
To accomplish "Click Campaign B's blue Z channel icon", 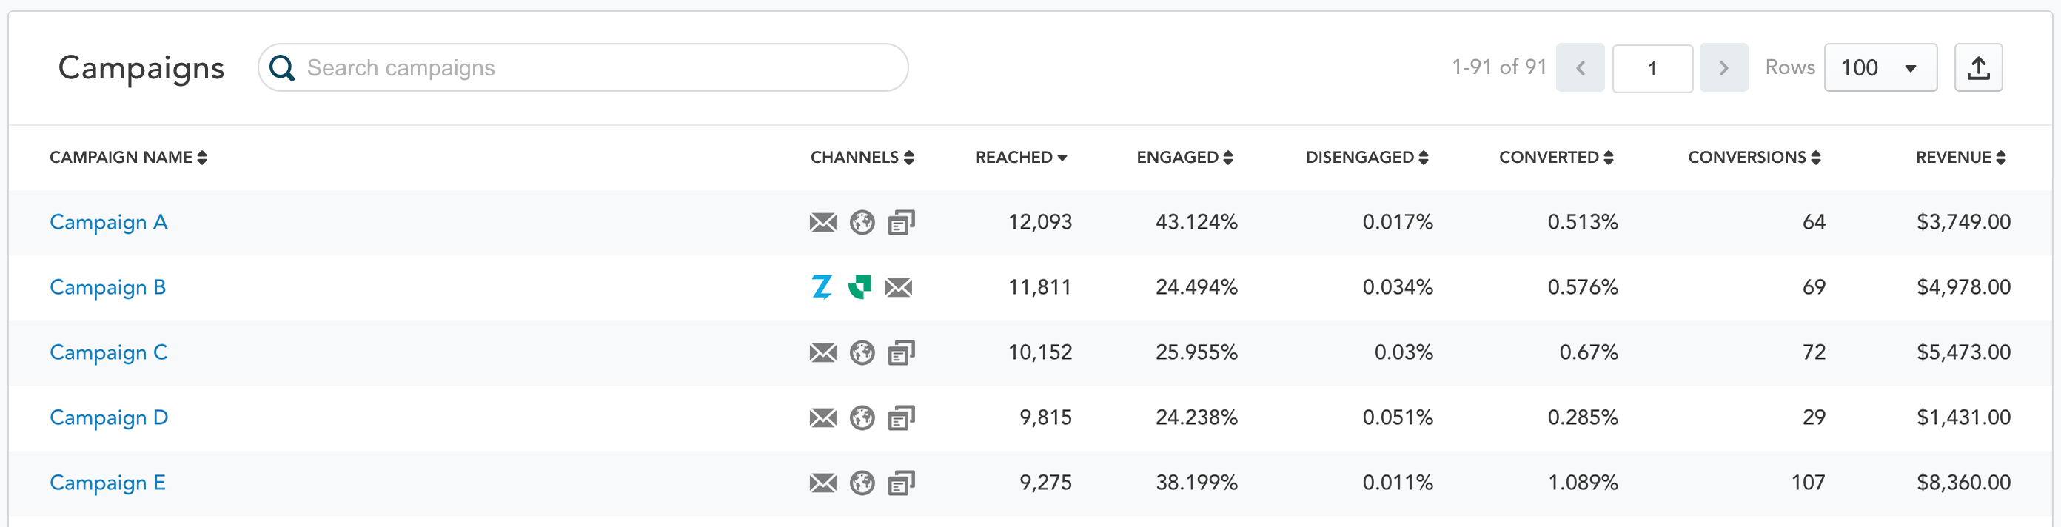I will [822, 287].
